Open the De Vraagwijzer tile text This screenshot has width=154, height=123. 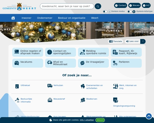point(95,62)
